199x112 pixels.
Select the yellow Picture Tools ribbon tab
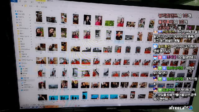[x=41, y=1]
